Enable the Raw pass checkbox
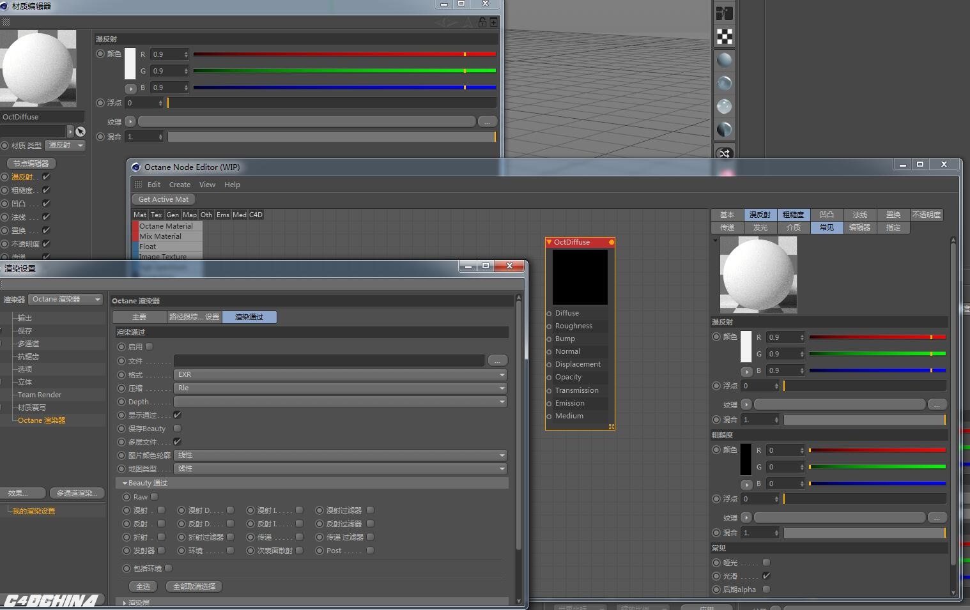The image size is (970, 610). pos(155,497)
